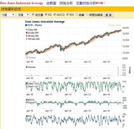
Task: Click the tall volume spike bar
Action: 118,71
